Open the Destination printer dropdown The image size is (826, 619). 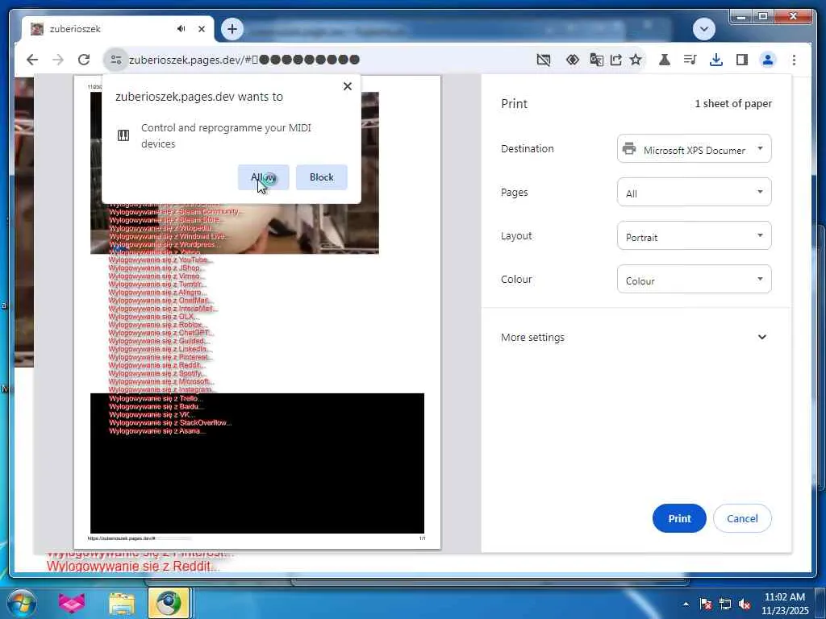tap(694, 149)
